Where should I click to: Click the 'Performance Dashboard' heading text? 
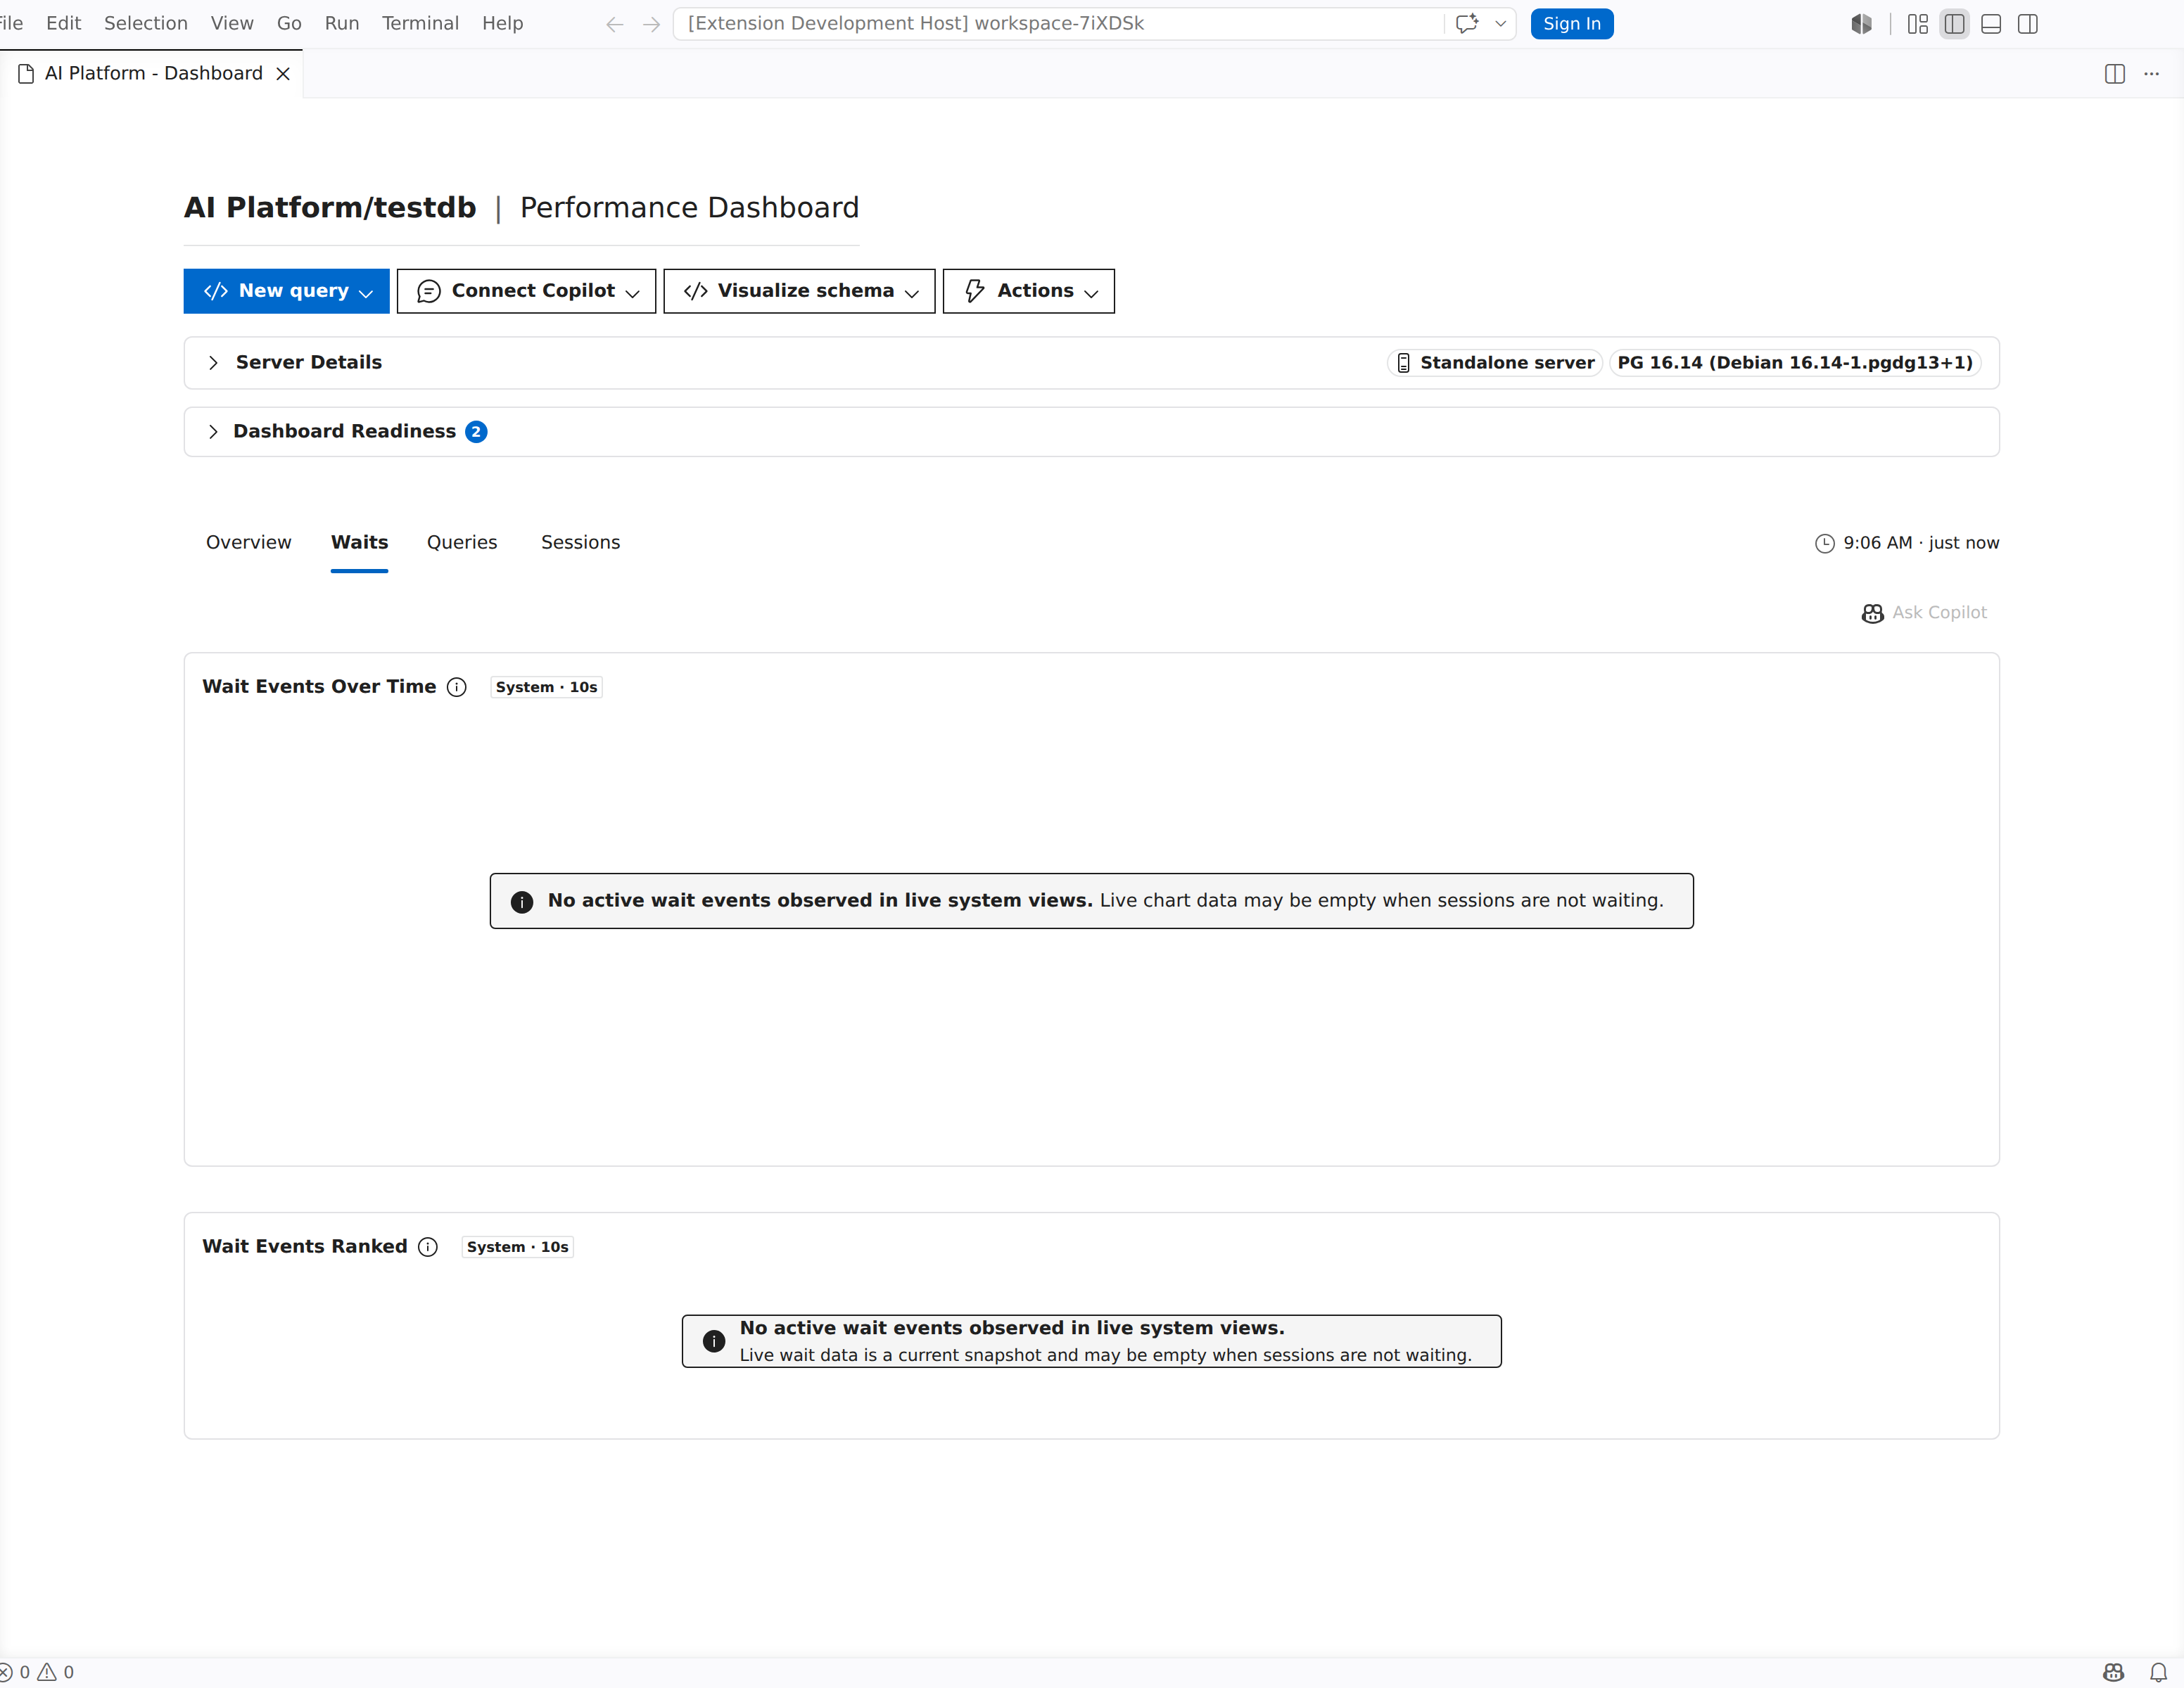689,208
